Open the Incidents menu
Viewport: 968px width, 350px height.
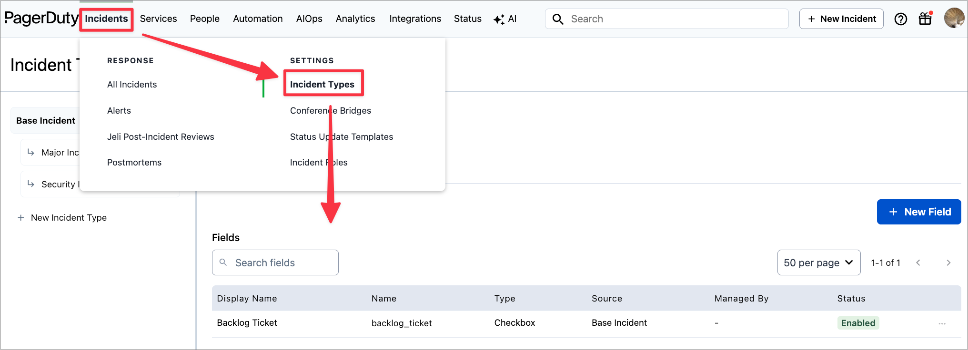coord(106,19)
